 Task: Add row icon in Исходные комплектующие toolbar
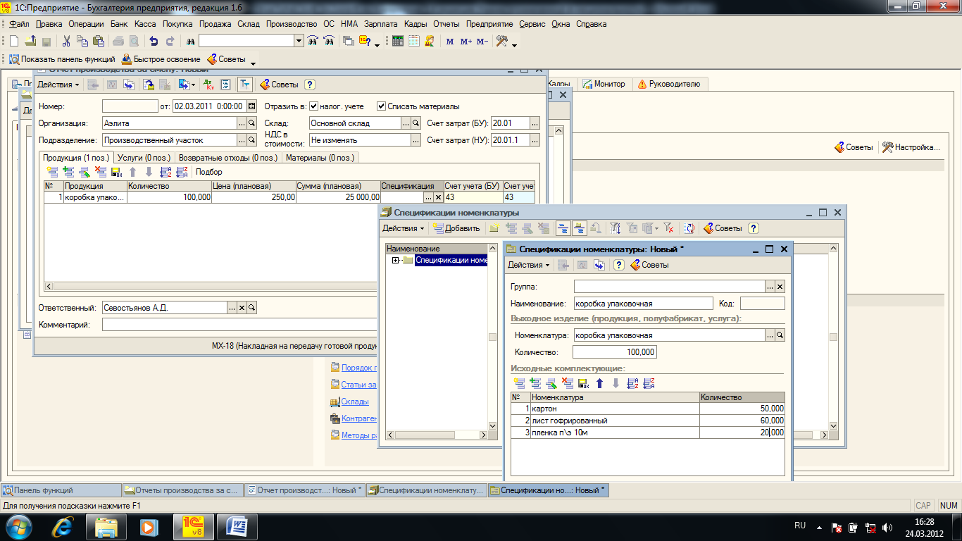520,383
